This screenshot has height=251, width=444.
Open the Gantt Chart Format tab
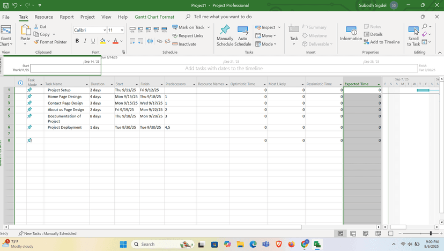[x=154, y=17]
